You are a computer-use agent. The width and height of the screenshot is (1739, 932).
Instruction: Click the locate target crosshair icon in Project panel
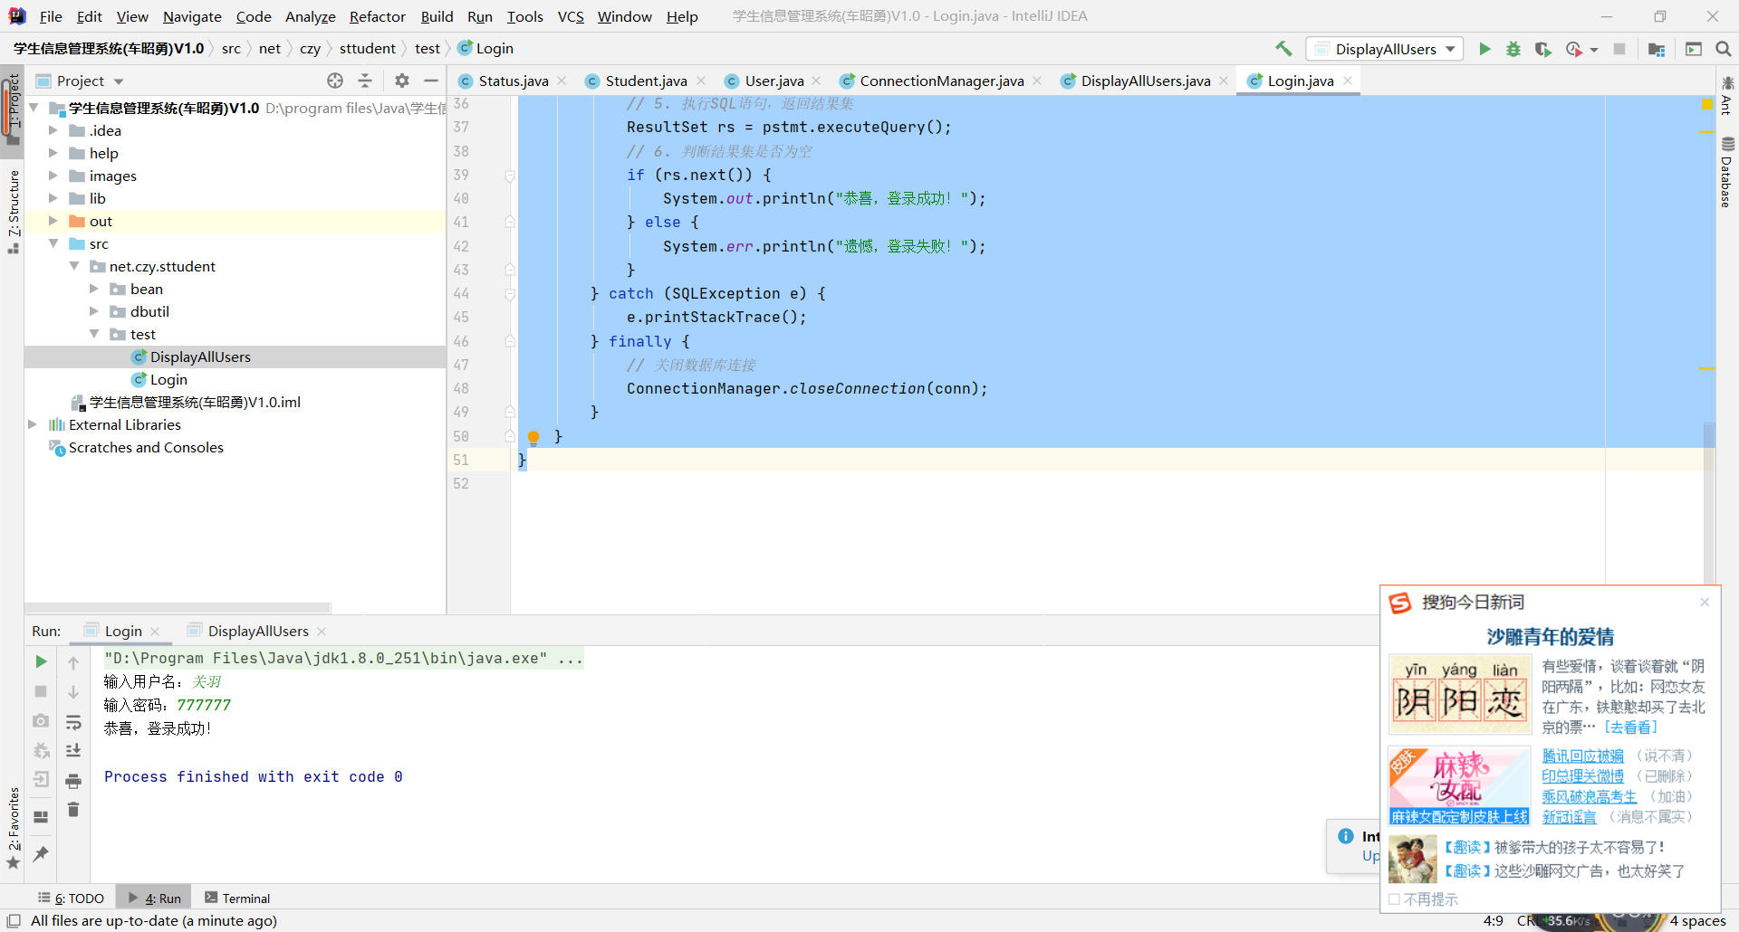coord(335,81)
